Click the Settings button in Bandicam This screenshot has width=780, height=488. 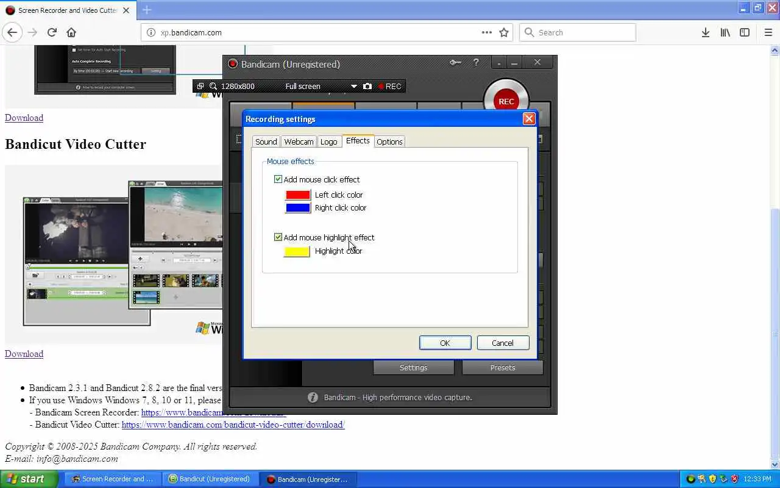(413, 367)
